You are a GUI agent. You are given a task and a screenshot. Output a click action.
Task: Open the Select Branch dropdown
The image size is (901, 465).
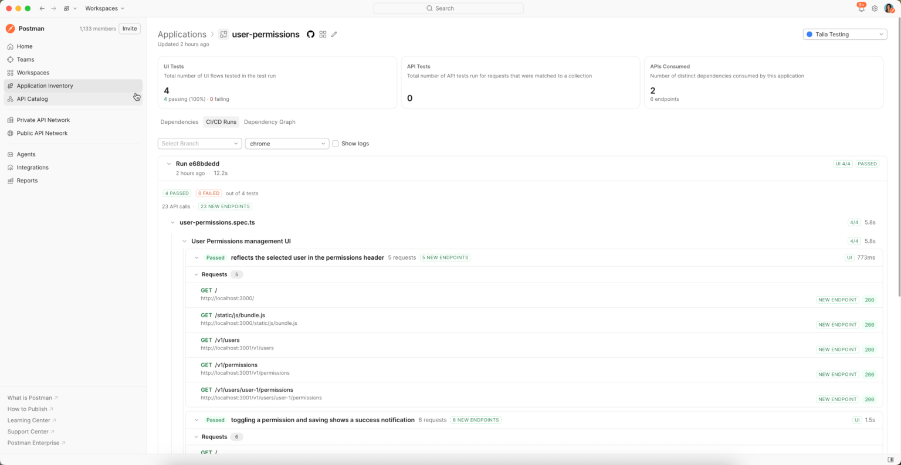tap(199, 144)
